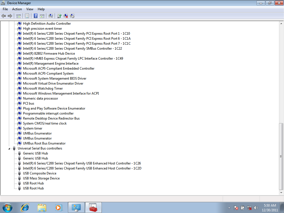Click the Update Driver Software toolbar icon
The image size is (284, 213).
tap(59, 16)
